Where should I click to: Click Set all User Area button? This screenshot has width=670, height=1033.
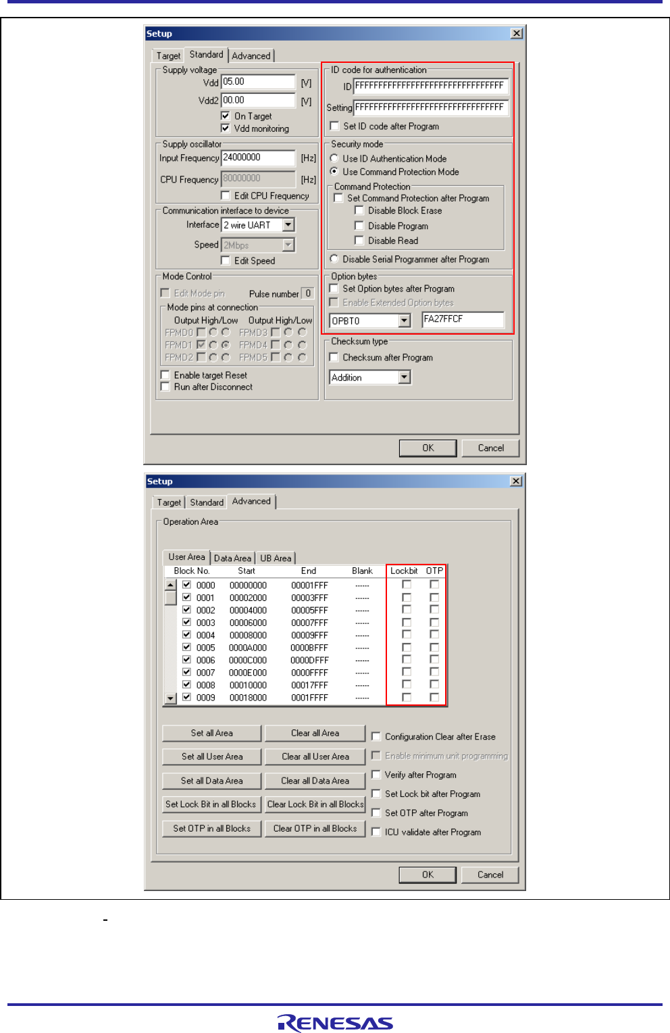pyautogui.click(x=212, y=756)
